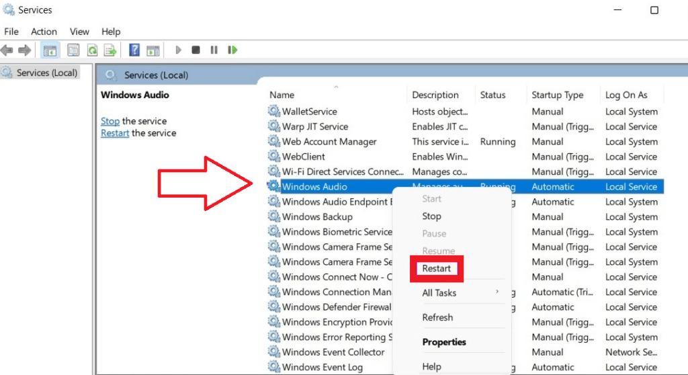Click the Windows Encryption Provider row name
Viewport: 688px width, 375px height.
coord(337,322)
